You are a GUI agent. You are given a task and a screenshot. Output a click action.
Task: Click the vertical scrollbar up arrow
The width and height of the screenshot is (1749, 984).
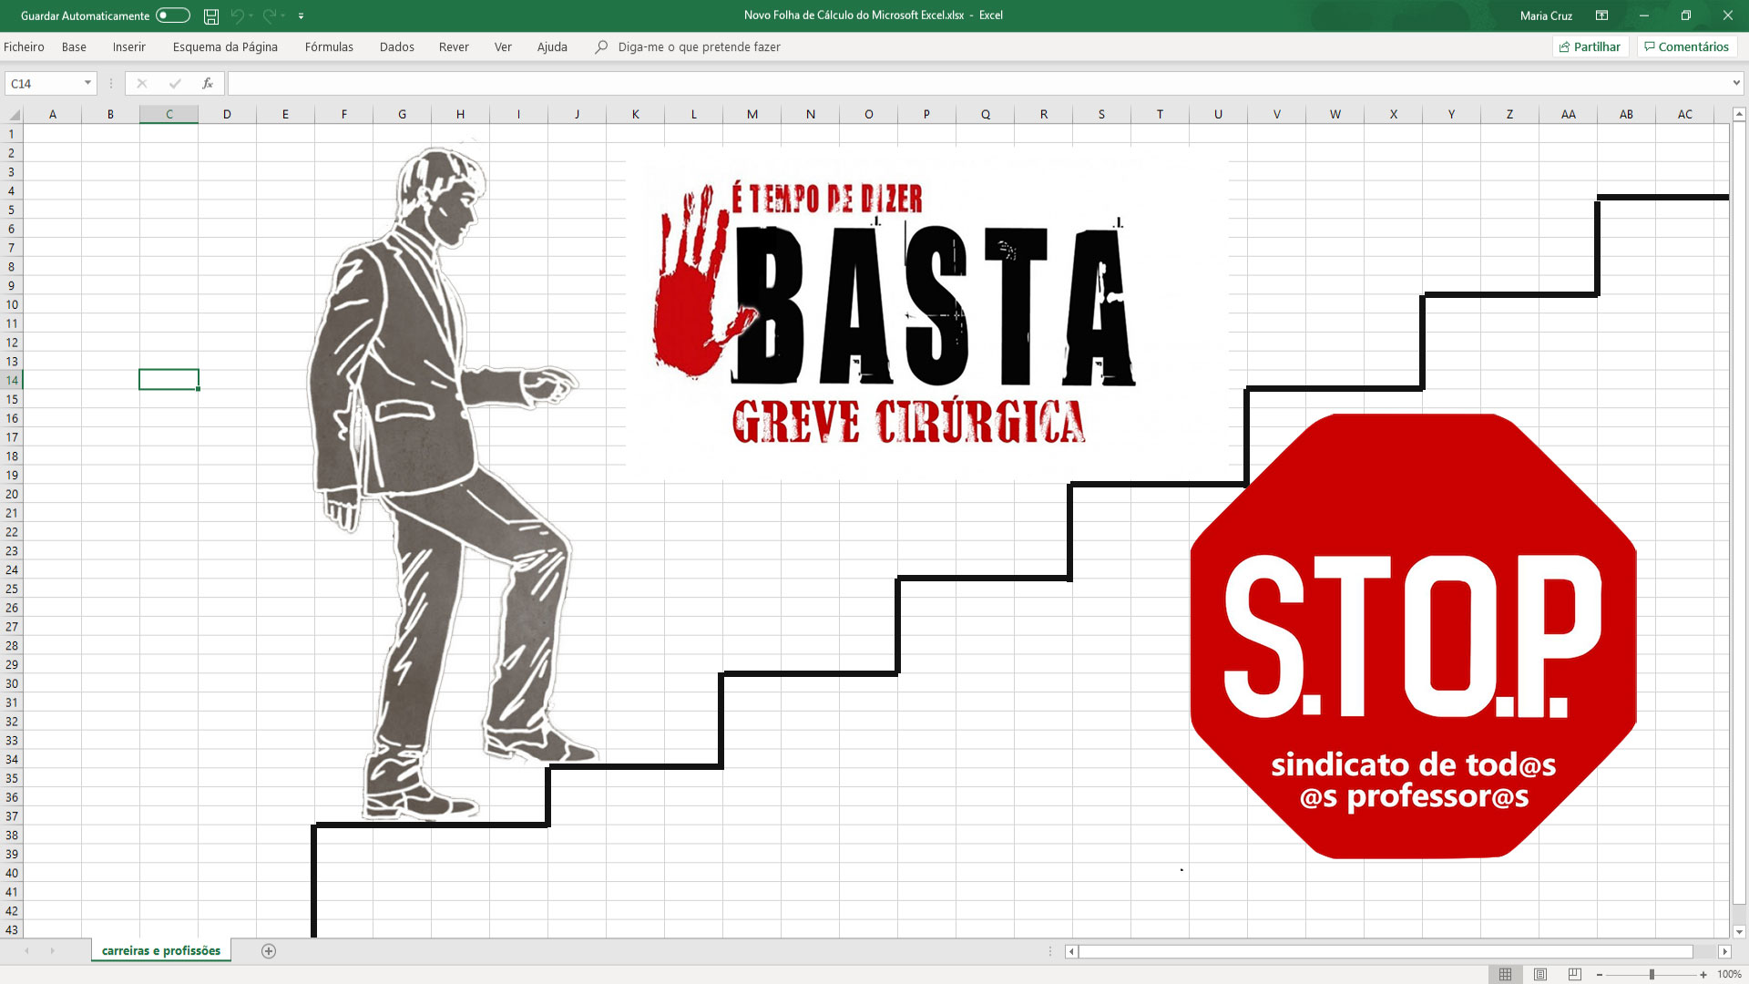pos(1739,114)
